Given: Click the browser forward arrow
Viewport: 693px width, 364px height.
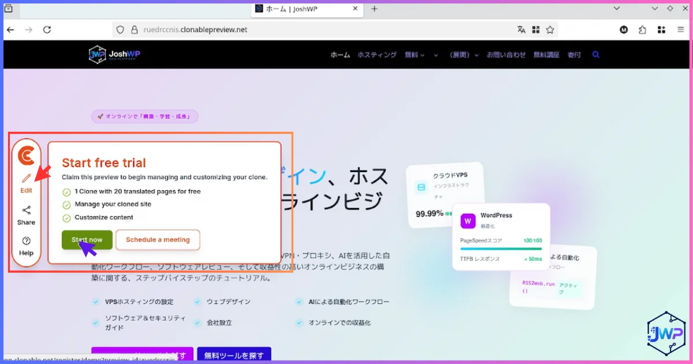Looking at the screenshot, I should [x=28, y=29].
